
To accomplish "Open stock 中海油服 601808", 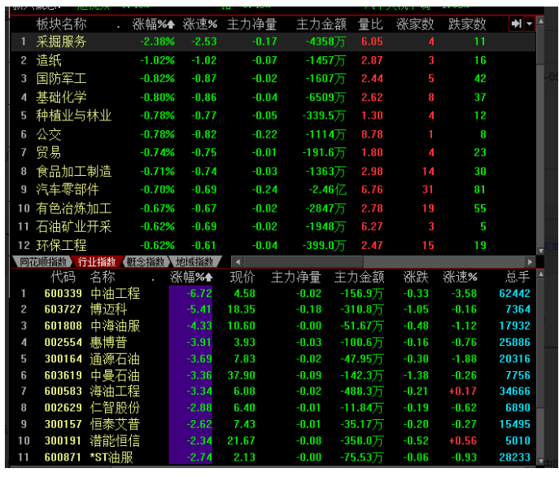I will tap(115, 326).
